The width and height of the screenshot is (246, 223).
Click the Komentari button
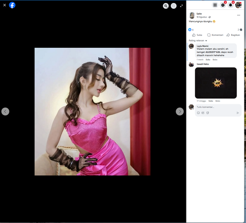(215, 35)
